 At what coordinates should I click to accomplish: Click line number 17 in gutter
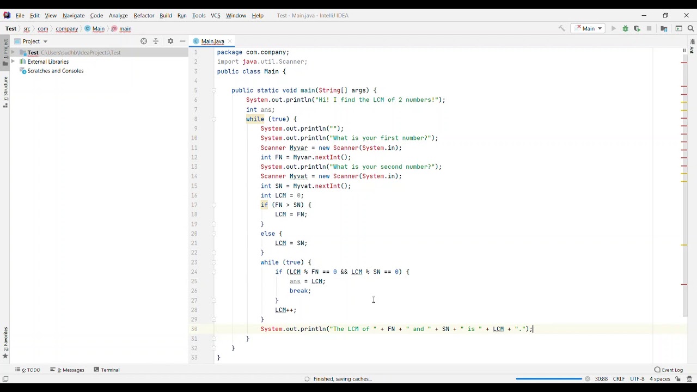pos(194,205)
